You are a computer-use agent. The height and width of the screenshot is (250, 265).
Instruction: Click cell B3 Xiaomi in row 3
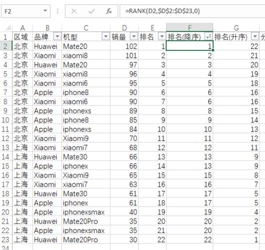coord(47,55)
